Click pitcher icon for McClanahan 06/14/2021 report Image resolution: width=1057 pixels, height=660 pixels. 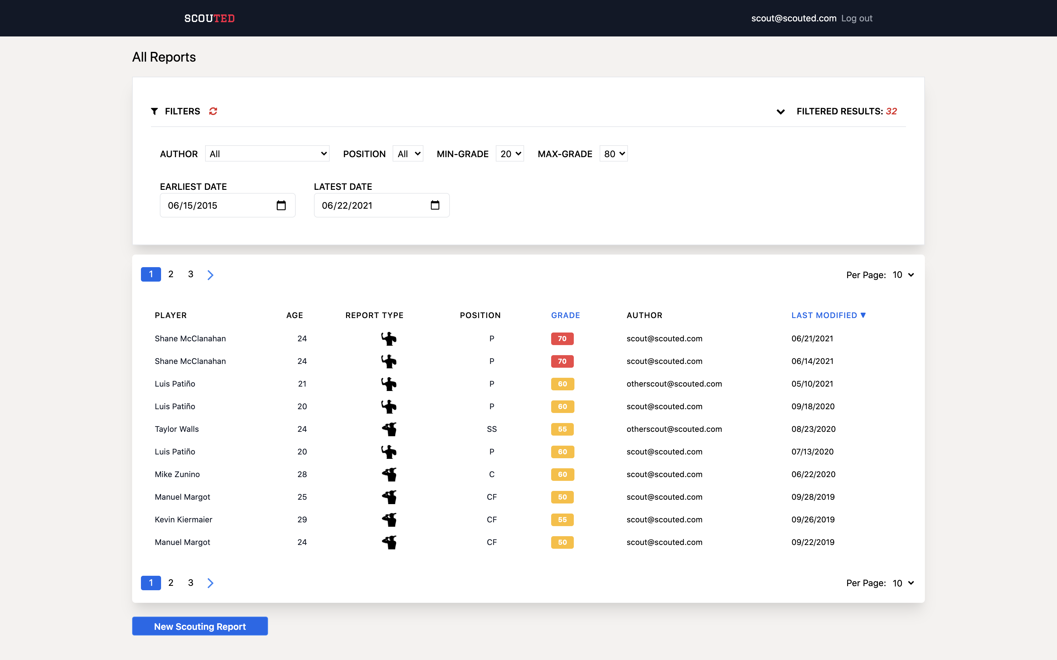(389, 361)
